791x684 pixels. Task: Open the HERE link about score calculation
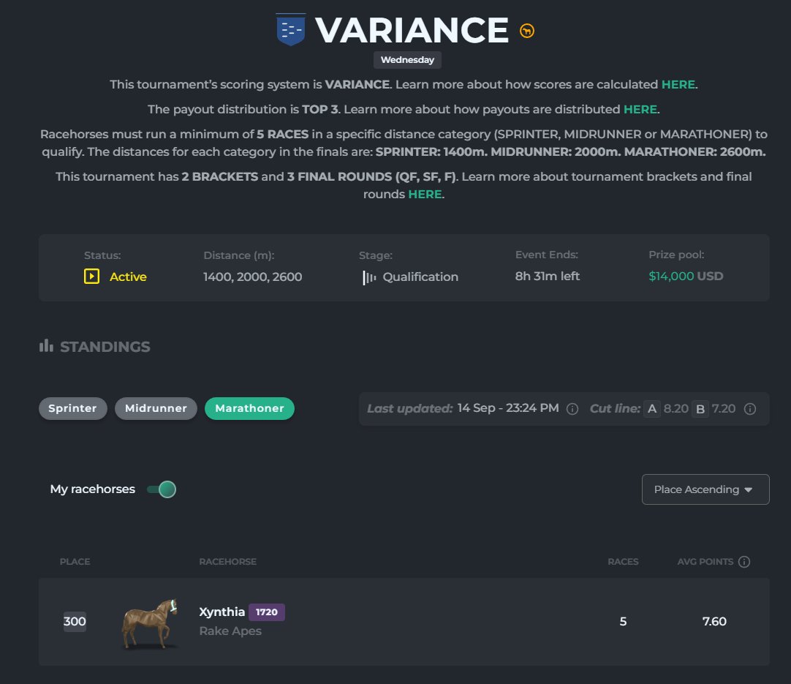pos(678,84)
